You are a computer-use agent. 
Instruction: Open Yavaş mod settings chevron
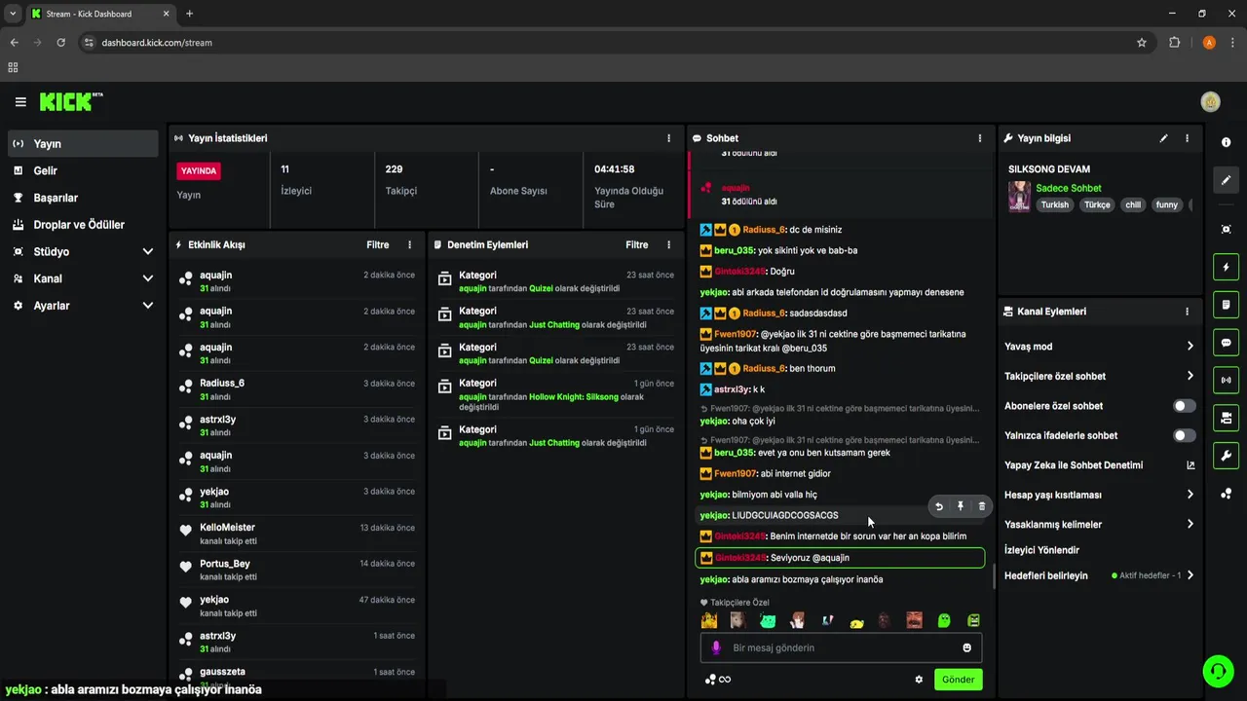pos(1190,347)
